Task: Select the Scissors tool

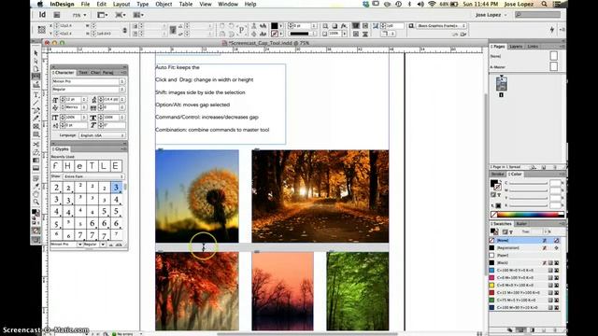Action: point(36,145)
